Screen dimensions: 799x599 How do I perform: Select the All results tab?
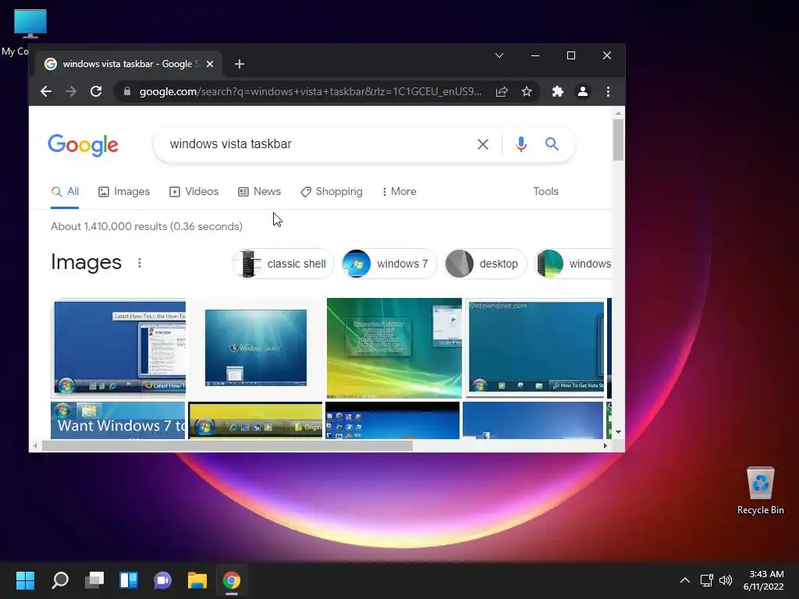66,192
